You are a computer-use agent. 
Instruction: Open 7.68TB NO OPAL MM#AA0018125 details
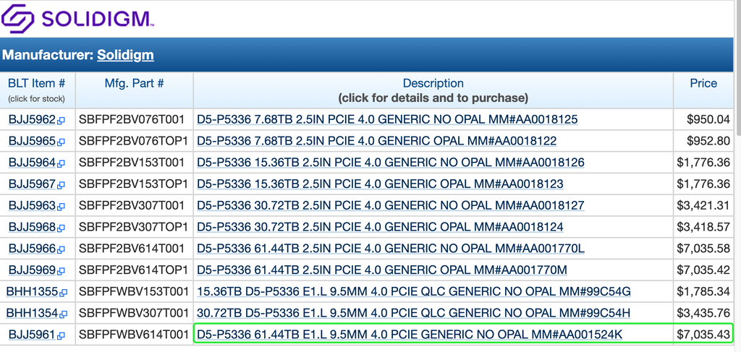(x=387, y=120)
